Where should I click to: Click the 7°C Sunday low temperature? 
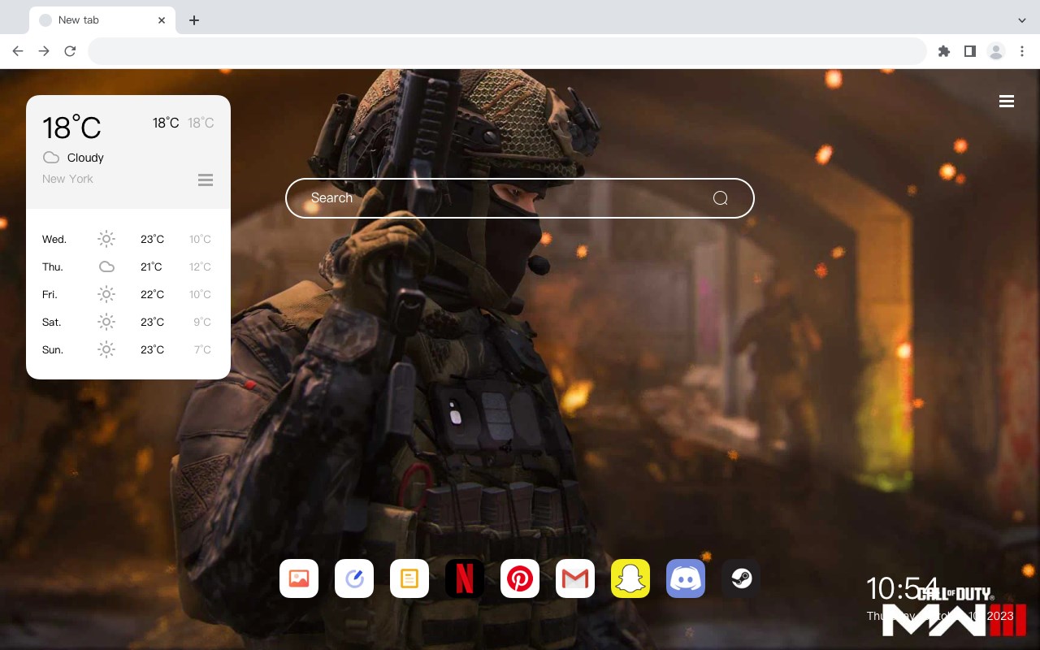click(202, 349)
